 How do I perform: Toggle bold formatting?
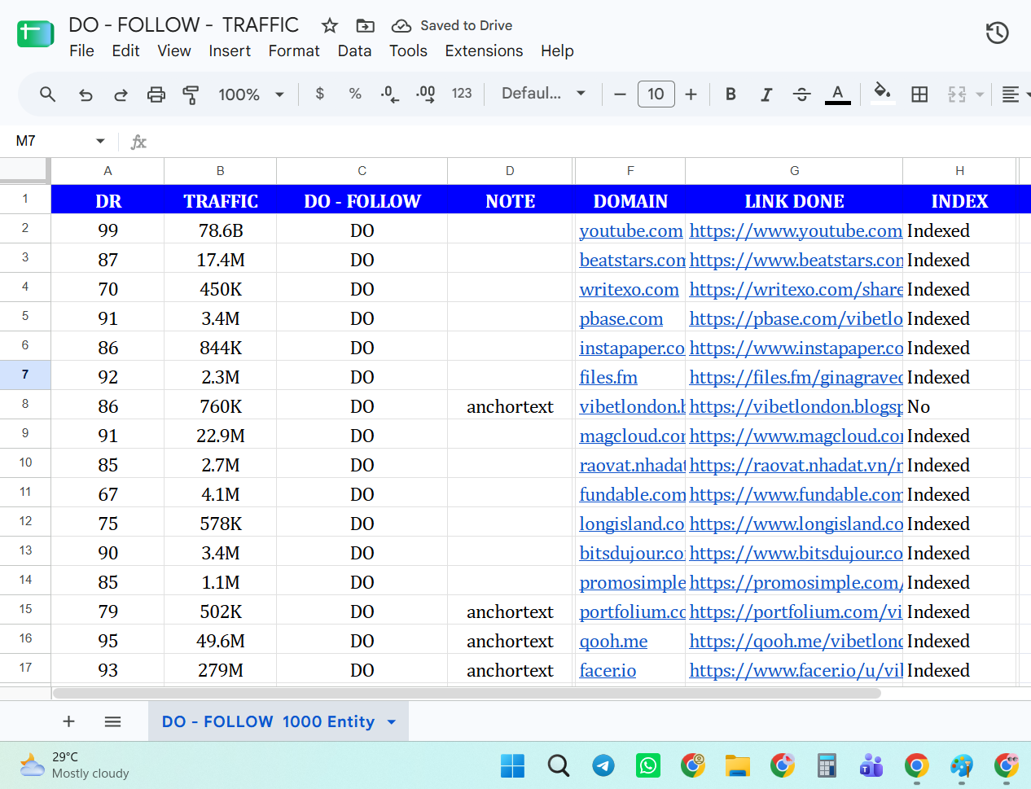tap(730, 94)
